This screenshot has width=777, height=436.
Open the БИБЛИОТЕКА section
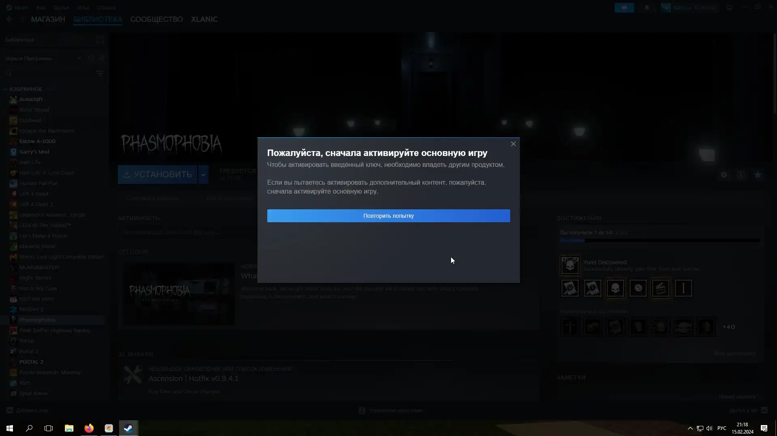[x=98, y=19]
